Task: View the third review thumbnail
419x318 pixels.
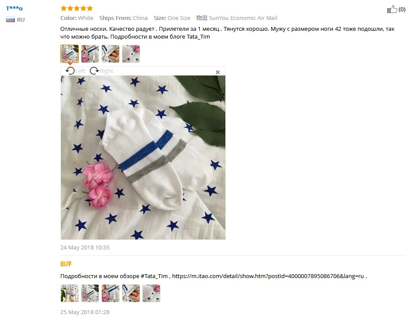Action: tap(111, 54)
